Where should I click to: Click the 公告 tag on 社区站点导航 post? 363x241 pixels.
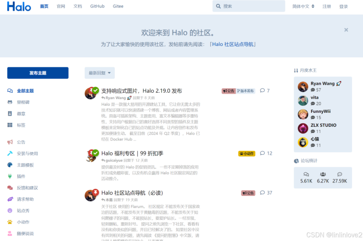(248, 193)
